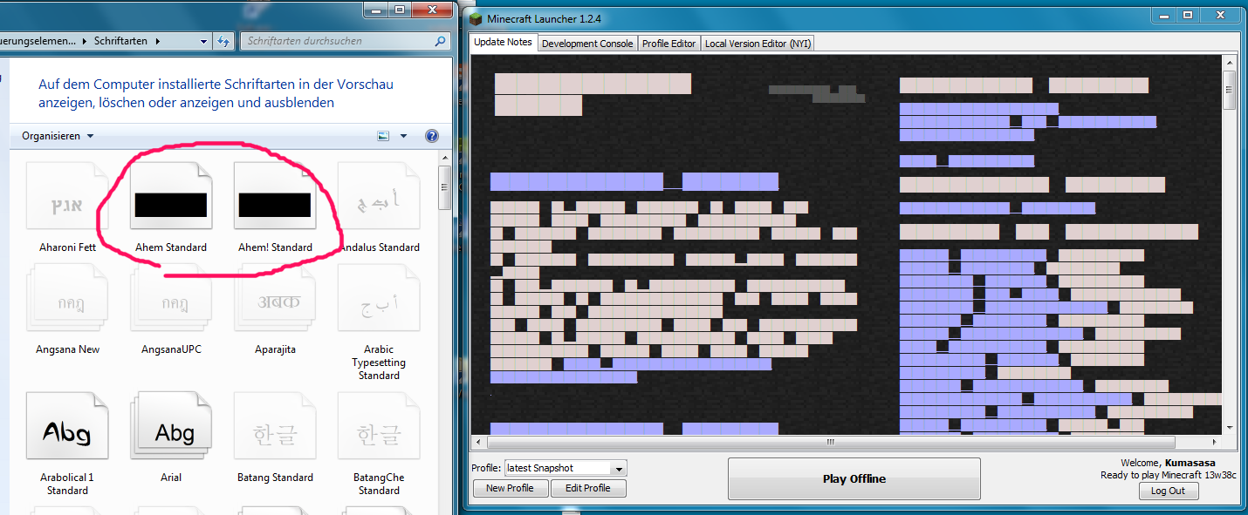Expand the view options dropdown arrow
The image size is (1248, 515).
pos(403,136)
